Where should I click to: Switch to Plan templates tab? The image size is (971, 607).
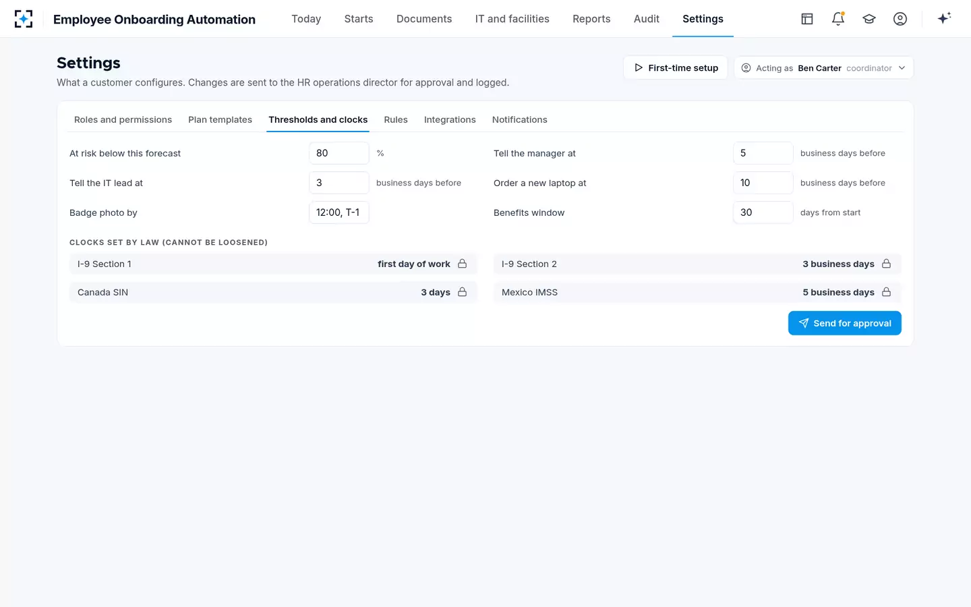(220, 119)
